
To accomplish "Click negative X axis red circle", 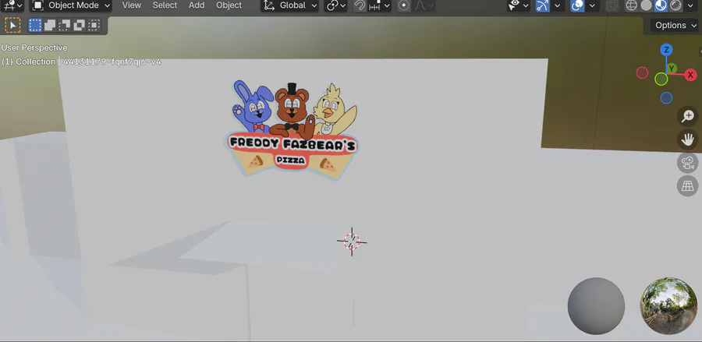I will [643, 73].
